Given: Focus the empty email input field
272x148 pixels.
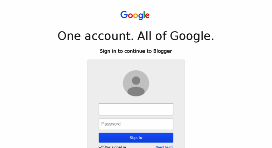Looking at the screenshot, I should (136, 110).
